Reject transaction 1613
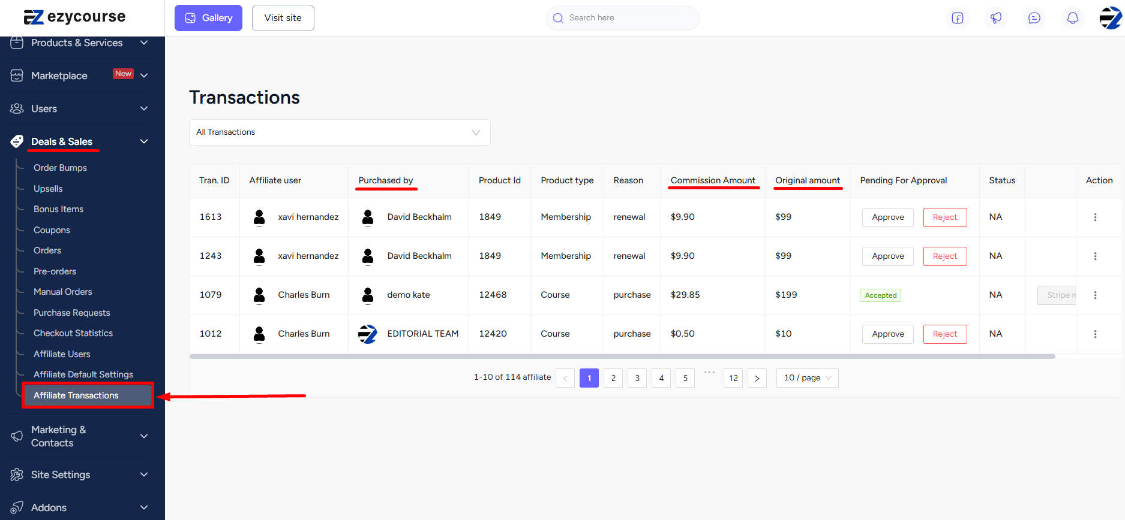 945,217
